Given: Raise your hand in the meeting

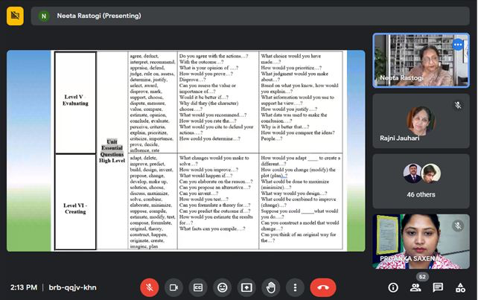Looking at the screenshot, I should click(271, 287).
